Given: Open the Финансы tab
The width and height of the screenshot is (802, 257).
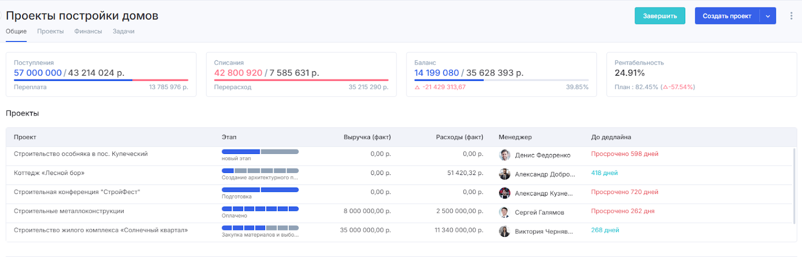Looking at the screenshot, I should pos(88,31).
